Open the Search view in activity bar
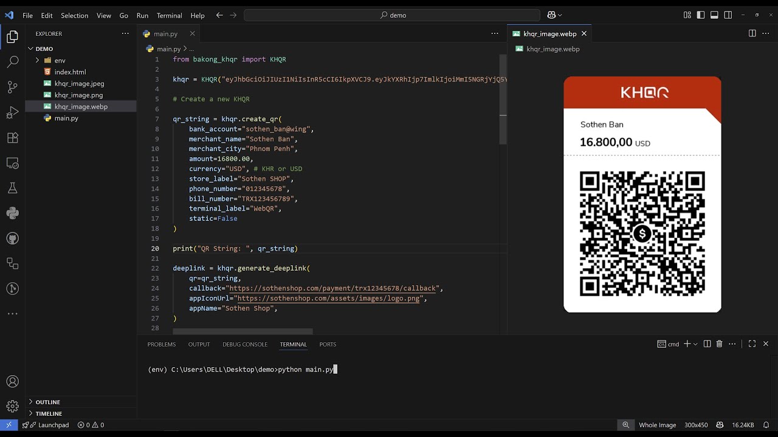 [12, 62]
